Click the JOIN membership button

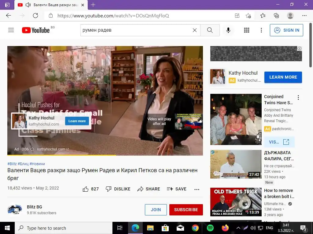click(x=156, y=210)
